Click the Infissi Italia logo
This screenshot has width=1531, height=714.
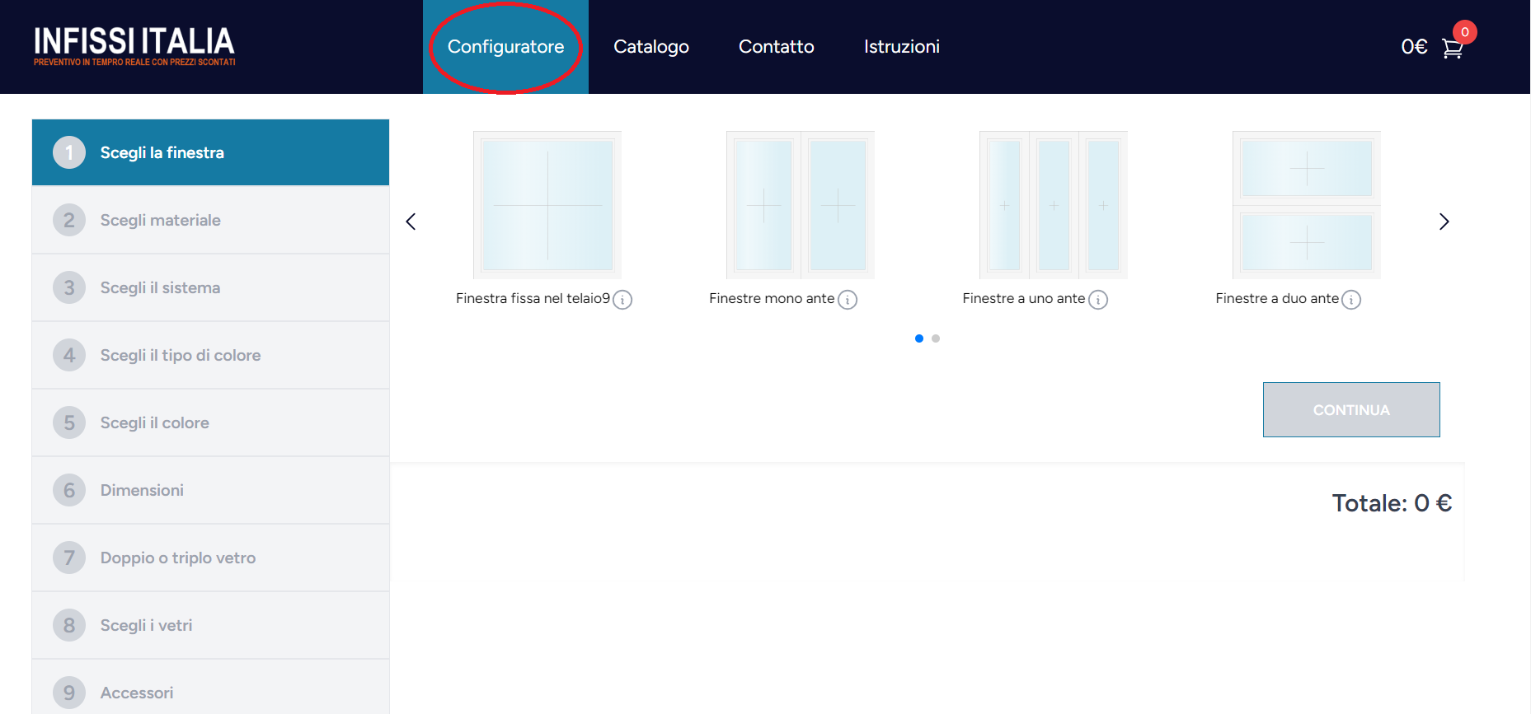(x=134, y=46)
